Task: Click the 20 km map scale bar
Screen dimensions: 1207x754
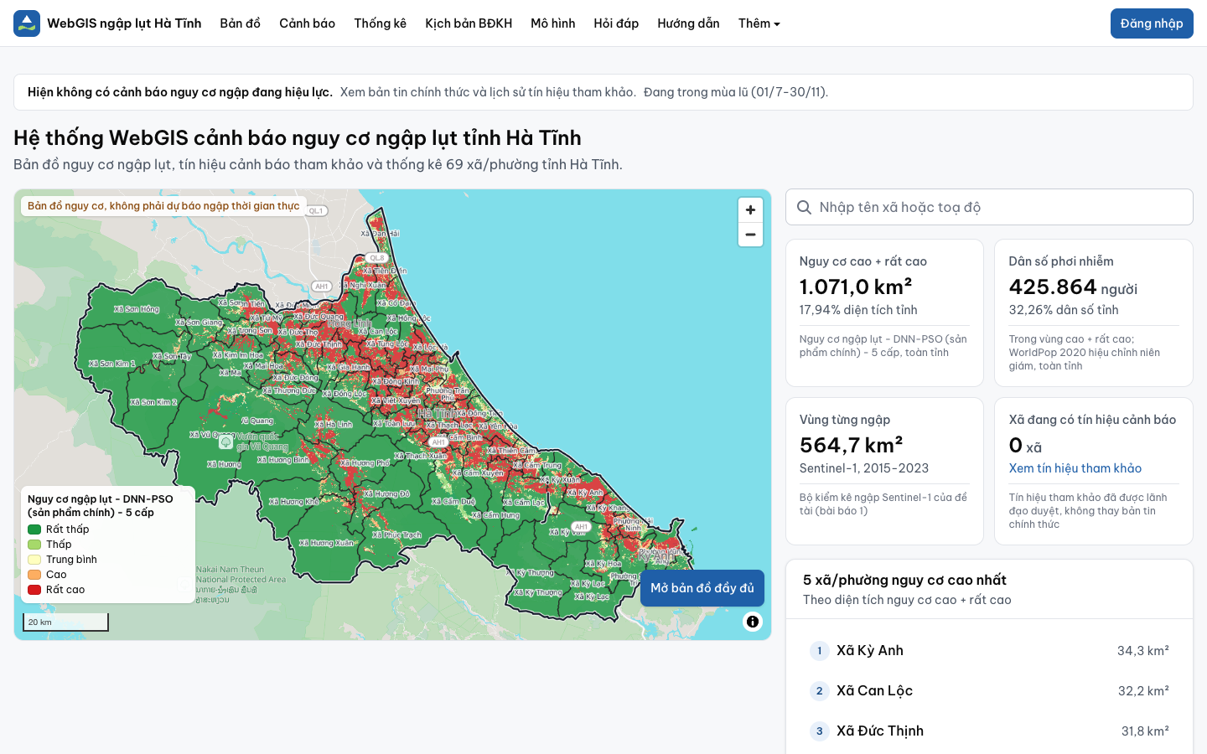Action: (x=65, y=622)
